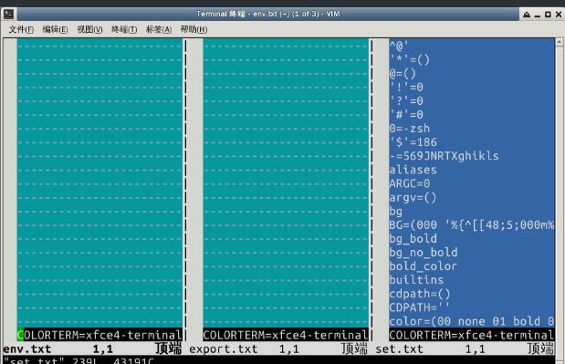Click the '#'=0 line
Image resolution: width=565 pixels, height=364 pixels.
click(x=406, y=115)
